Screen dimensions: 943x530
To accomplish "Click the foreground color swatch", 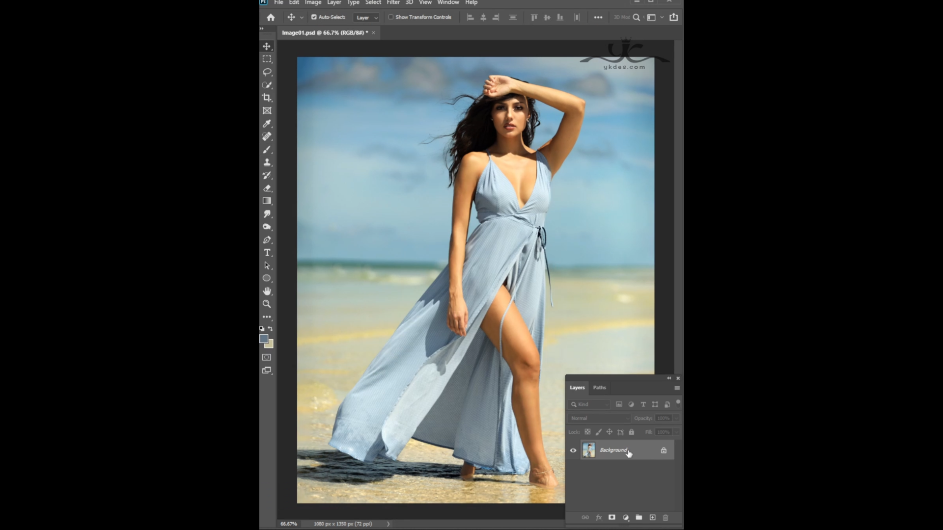I will click(264, 339).
